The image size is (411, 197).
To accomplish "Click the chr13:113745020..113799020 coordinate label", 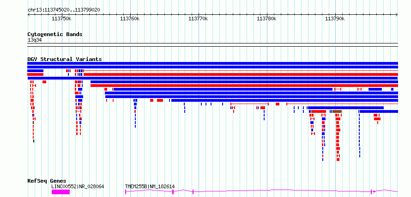I will click(x=64, y=10).
